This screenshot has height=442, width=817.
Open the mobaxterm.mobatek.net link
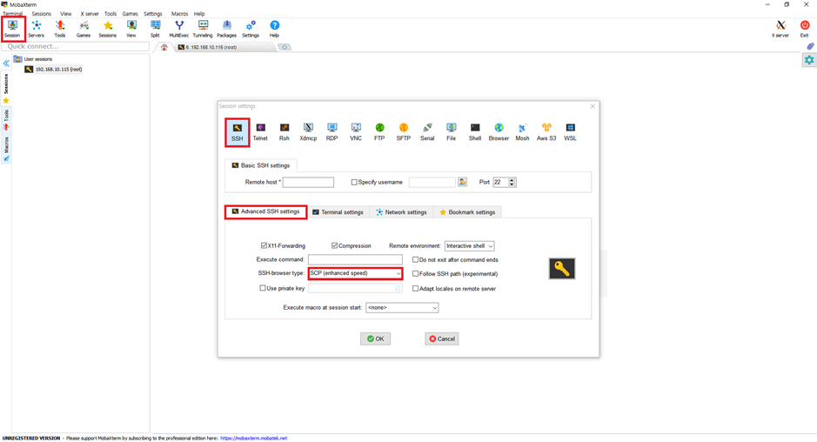[x=254, y=439]
